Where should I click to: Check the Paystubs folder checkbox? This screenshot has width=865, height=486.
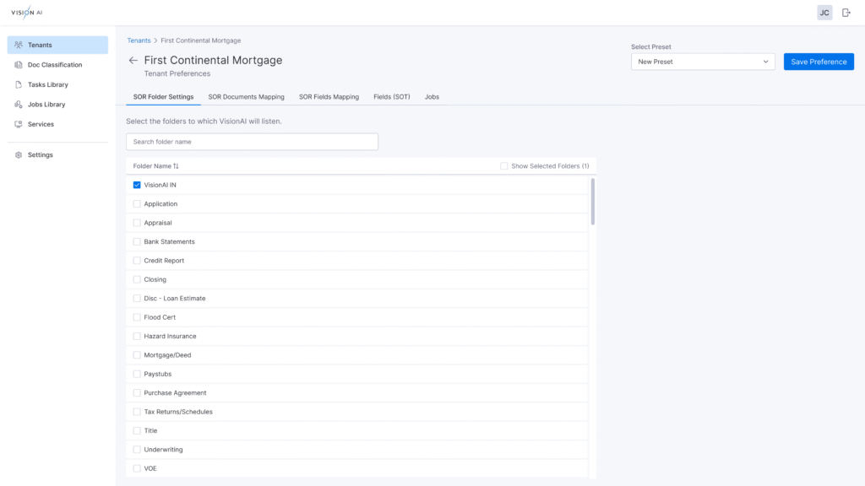point(137,374)
